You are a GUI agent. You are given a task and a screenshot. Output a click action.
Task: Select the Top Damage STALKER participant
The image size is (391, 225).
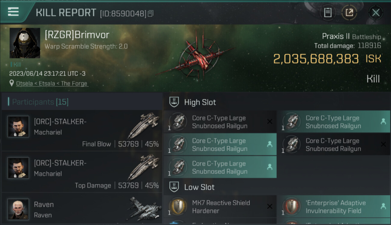(82, 172)
